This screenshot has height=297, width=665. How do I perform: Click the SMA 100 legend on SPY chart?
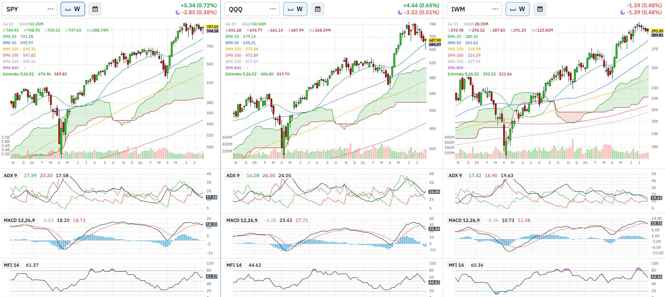point(19,49)
